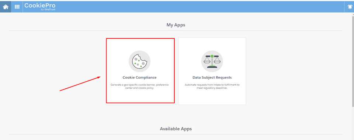Click the cookie icon in Cookie Compliance
This screenshot has height=140, width=354.
(139, 61)
